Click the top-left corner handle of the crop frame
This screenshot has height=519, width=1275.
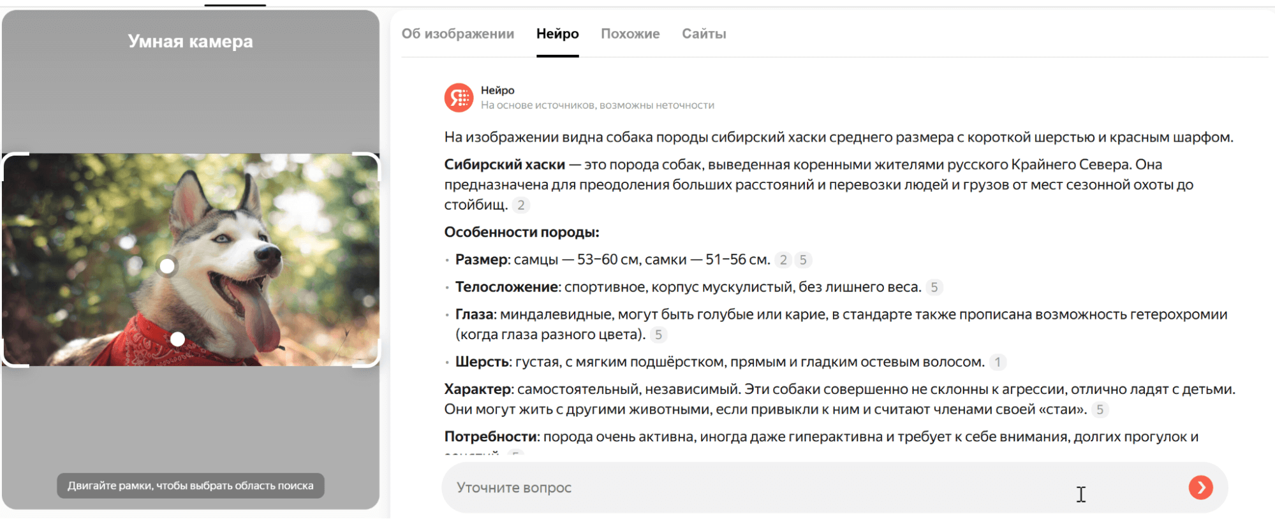(15, 166)
